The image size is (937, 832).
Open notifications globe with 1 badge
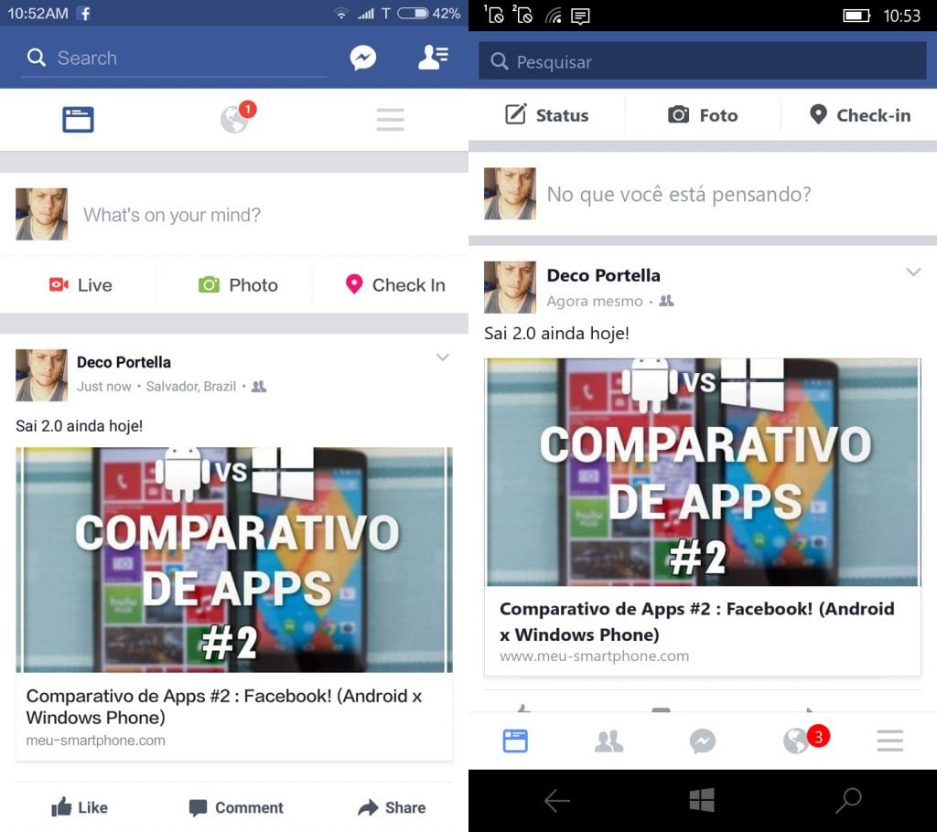pos(237,117)
